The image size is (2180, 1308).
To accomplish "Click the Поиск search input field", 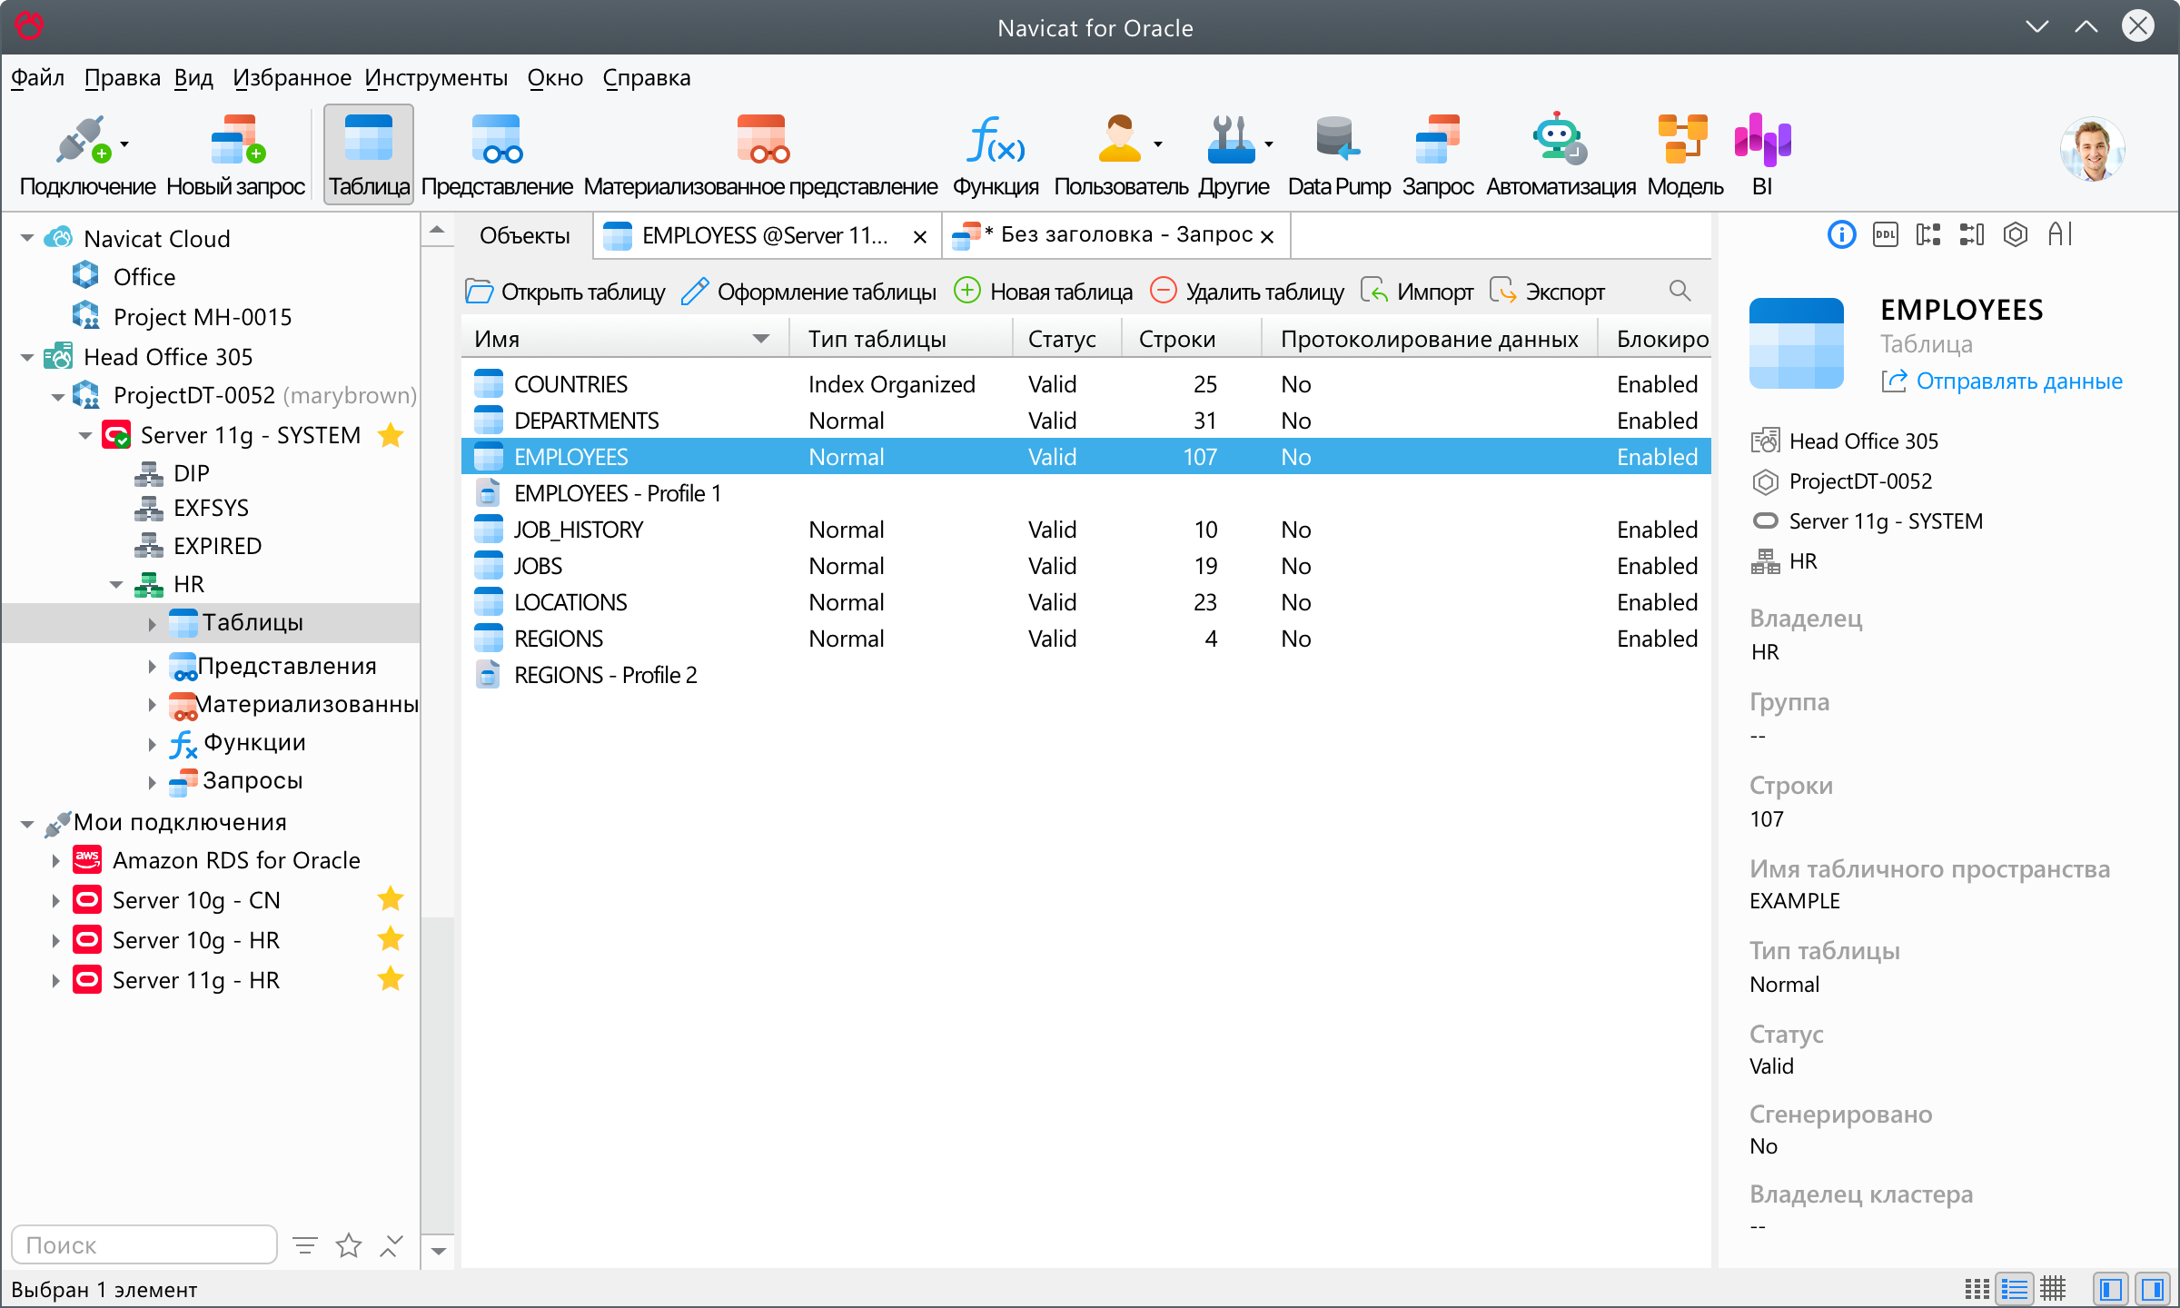I will [x=144, y=1244].
